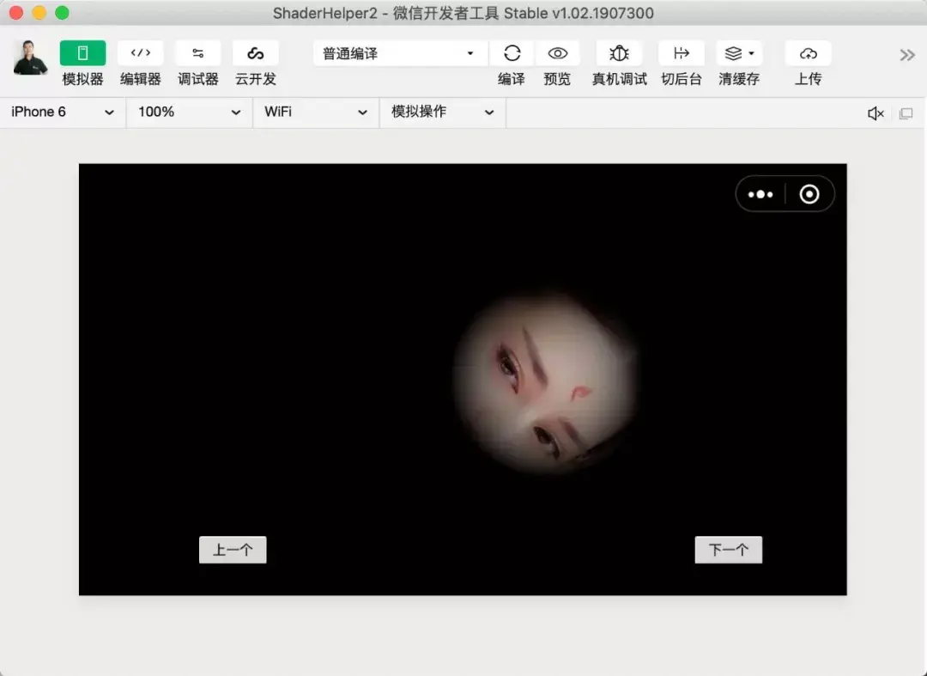Click the 上一个 (previous) button
Screen dimensions: 927x676
pos(233,550)
